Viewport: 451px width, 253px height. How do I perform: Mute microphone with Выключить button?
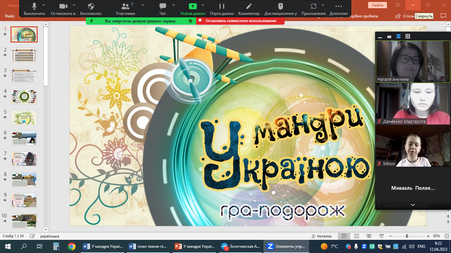[34, 9]
